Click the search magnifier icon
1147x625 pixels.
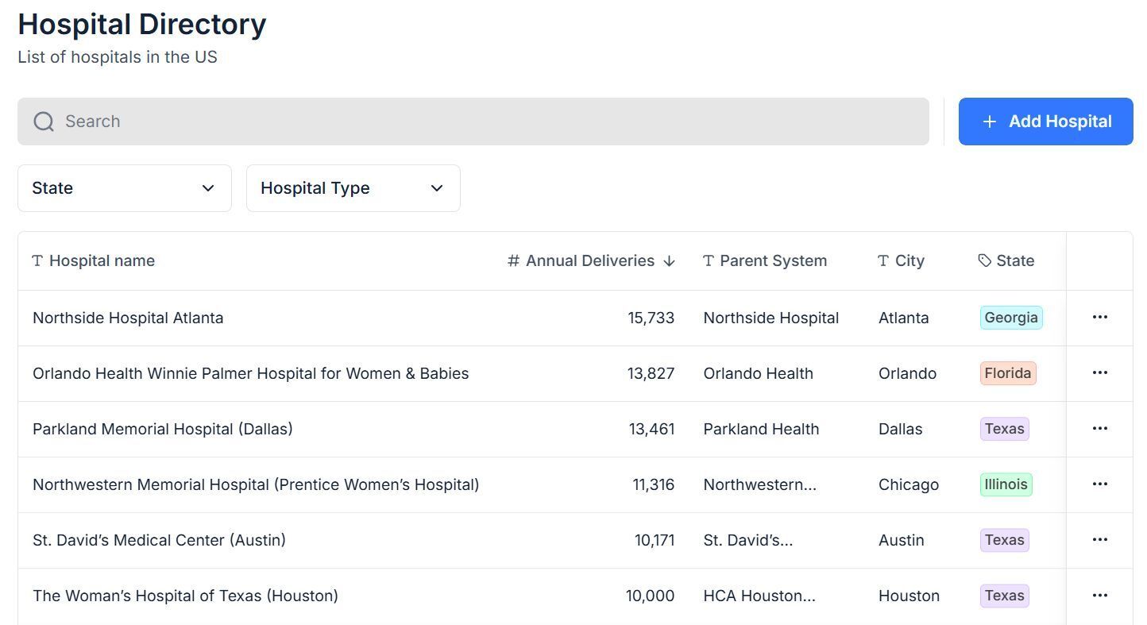(44, 122)
